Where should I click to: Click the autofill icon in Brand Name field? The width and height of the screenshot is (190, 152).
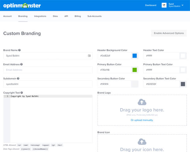89,56
